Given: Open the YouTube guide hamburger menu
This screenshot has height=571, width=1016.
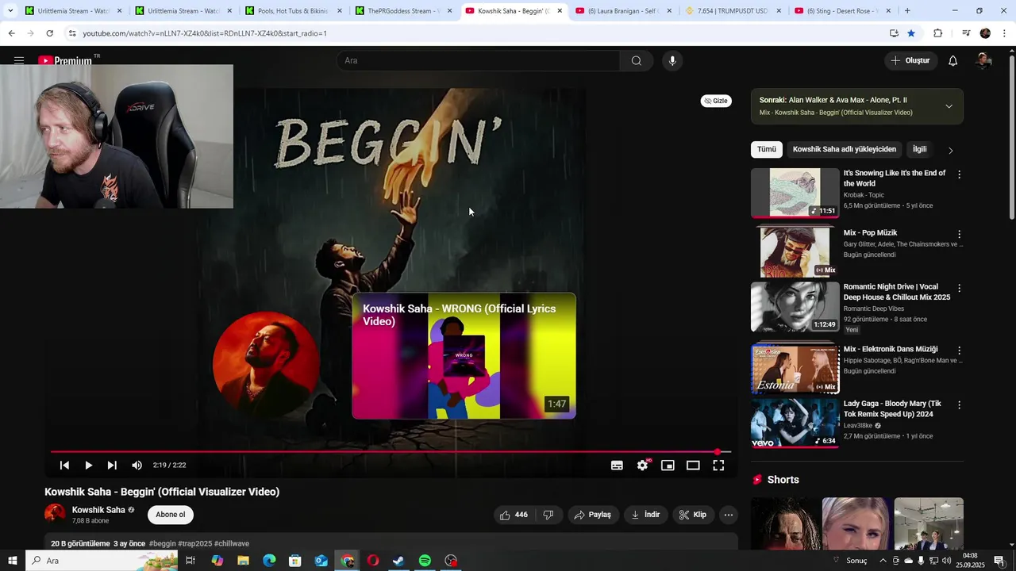Looking at the screenshot, I should point(19,60).
